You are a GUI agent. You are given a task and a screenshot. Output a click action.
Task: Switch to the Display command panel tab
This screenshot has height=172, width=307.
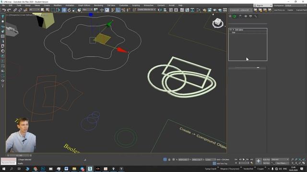coord(250,16)
